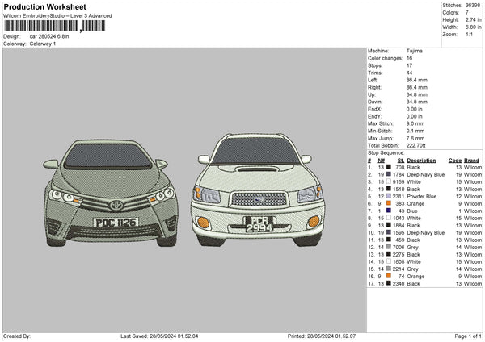Image resolution: width=485 pixels, height=342 pixels.
Task: Select the Powder Blue swatch in stop 5
Action: [x=389, y=196]
